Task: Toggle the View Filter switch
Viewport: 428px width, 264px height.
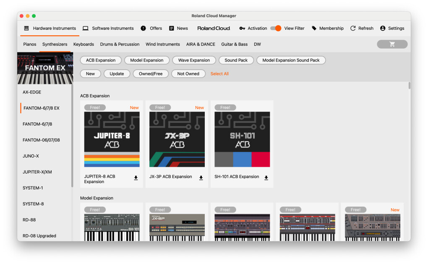Action: 276,28
